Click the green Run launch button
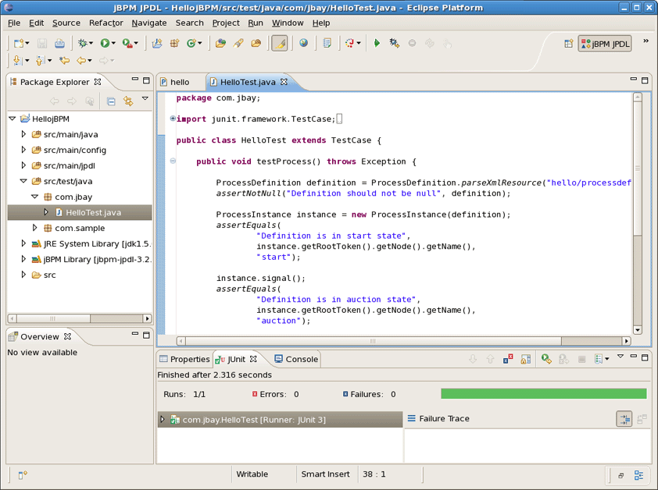Screen dimensions: 658x490 tap(105, 44)
